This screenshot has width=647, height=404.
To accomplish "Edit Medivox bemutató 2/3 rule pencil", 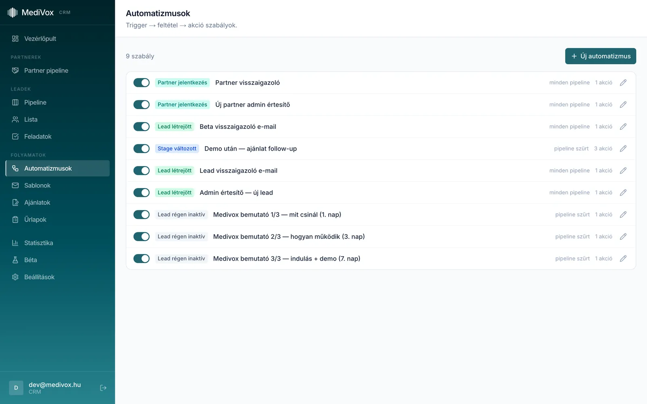I will (623, 237).
